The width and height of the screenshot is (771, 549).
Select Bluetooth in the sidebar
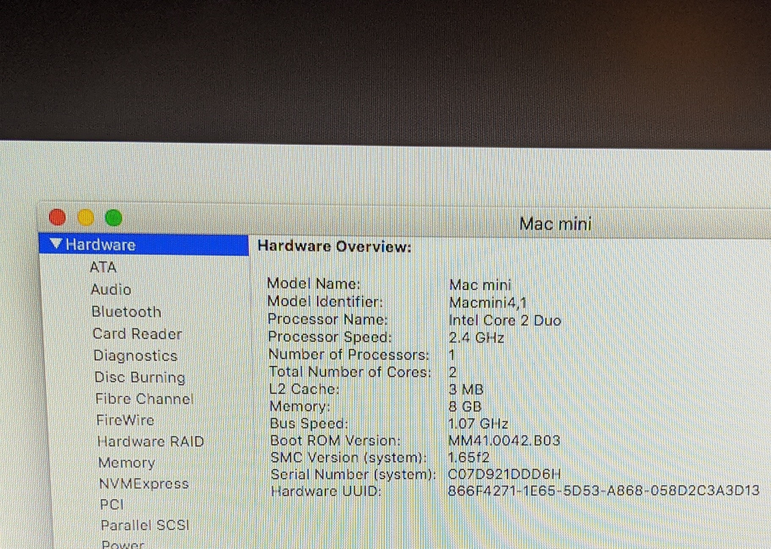pyautogui.click(x=127, y=312)
